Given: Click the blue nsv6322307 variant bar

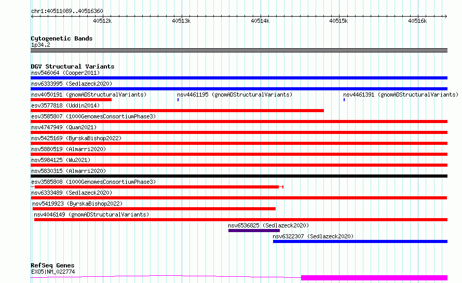Looking at the screenshot, I should [x=360, y=241].
